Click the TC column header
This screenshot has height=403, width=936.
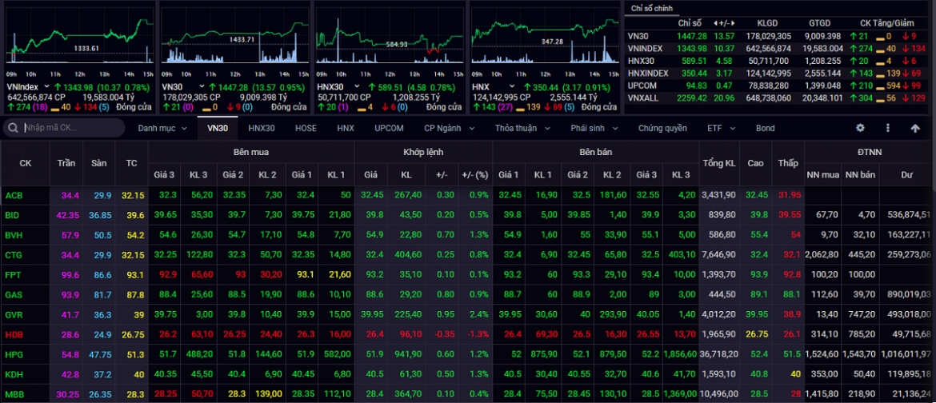pyautogui.click(x=131, y=163)
